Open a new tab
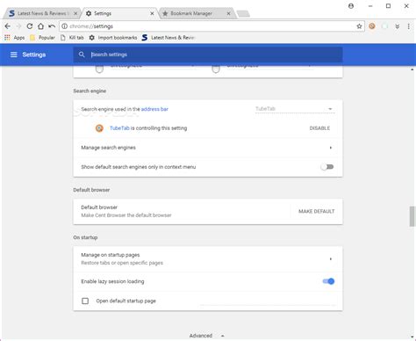 point(243,14)
